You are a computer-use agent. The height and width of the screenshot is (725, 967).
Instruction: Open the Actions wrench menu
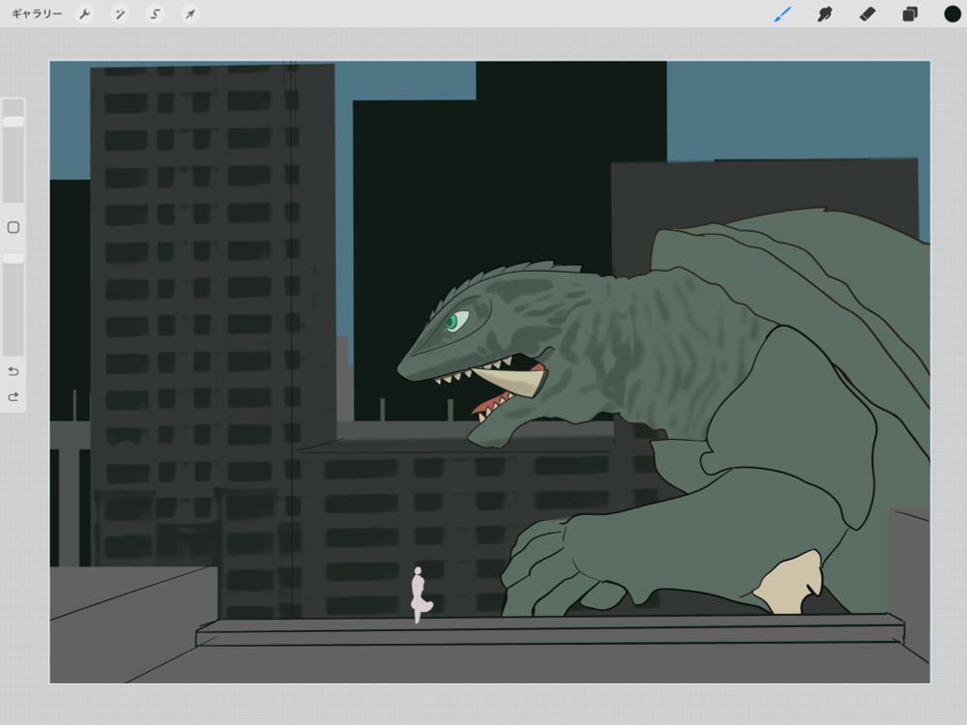85,14
